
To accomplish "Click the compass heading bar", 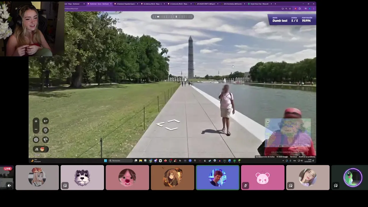I will coord(172,17).
